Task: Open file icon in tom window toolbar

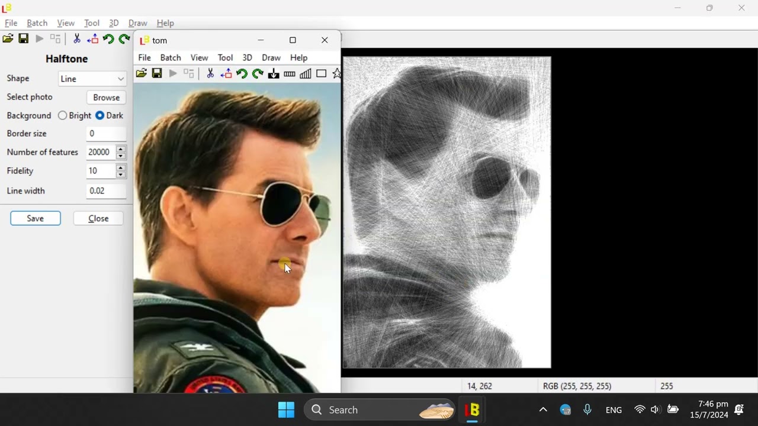Action: (x=141, y=74)
